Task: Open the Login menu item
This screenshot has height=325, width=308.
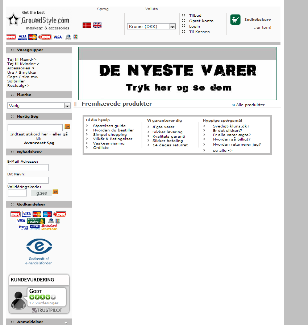Action: [194, 27]
